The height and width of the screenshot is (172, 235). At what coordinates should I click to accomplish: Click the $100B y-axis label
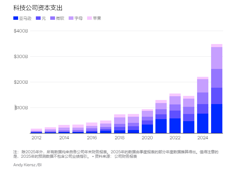20,108
